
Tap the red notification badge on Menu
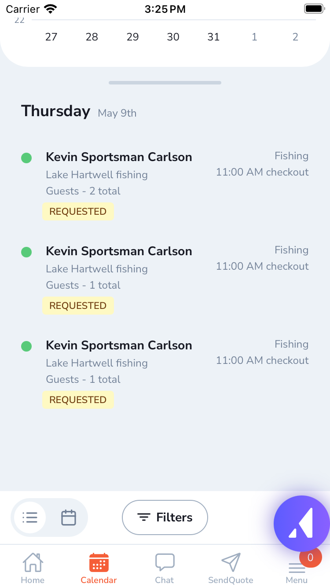pos(311,558)
